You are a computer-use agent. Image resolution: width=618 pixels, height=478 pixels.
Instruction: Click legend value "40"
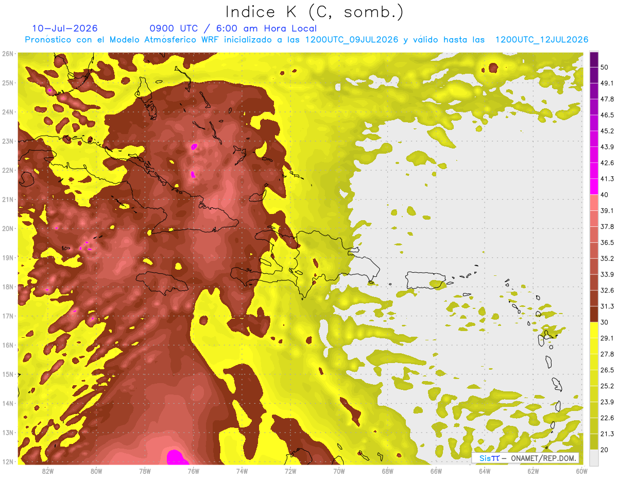click(x=605, y=195)
